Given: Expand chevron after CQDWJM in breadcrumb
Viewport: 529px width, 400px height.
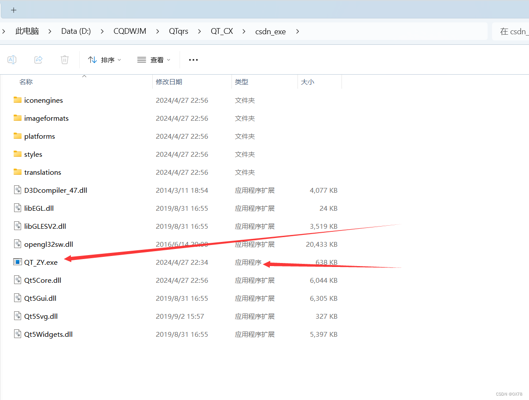Looking at the screenshot, I should point(158,31).
